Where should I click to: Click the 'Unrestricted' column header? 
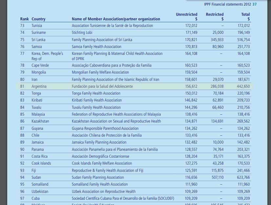point(186,14)
